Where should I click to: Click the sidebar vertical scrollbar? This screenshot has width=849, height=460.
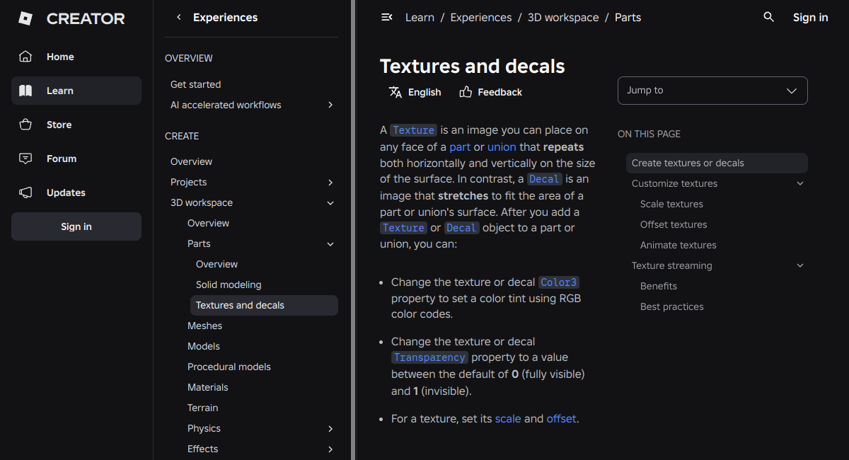(353, 230)
